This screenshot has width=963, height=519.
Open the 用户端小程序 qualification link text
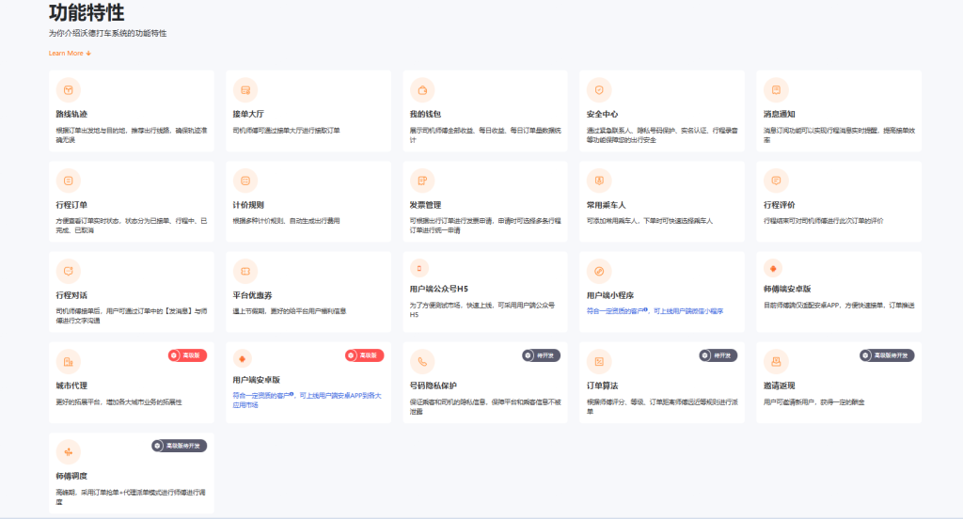(x=655, y=310)
